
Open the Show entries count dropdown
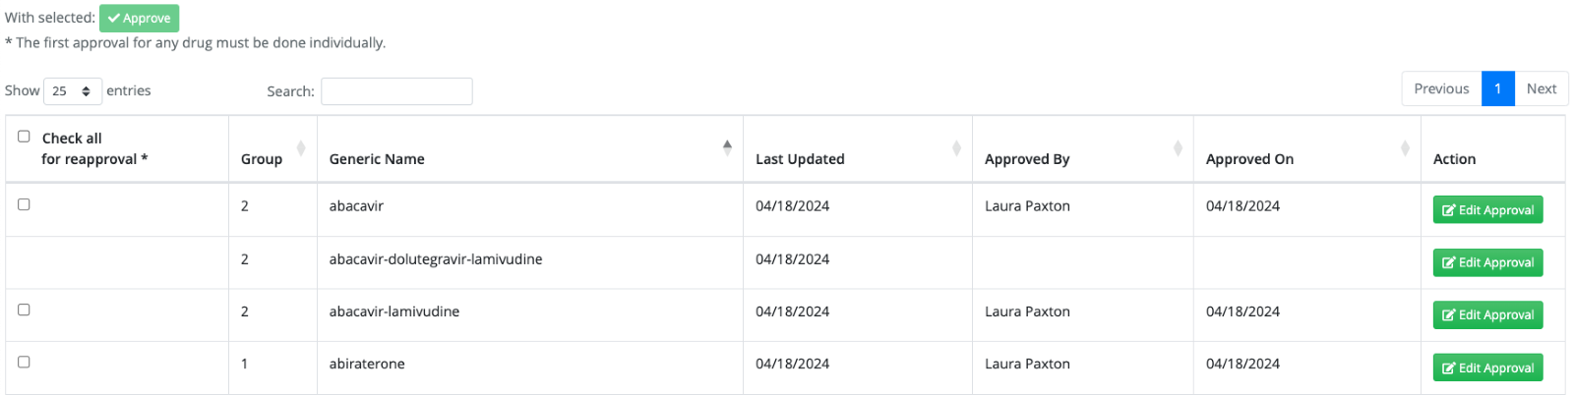click(73, 90)
